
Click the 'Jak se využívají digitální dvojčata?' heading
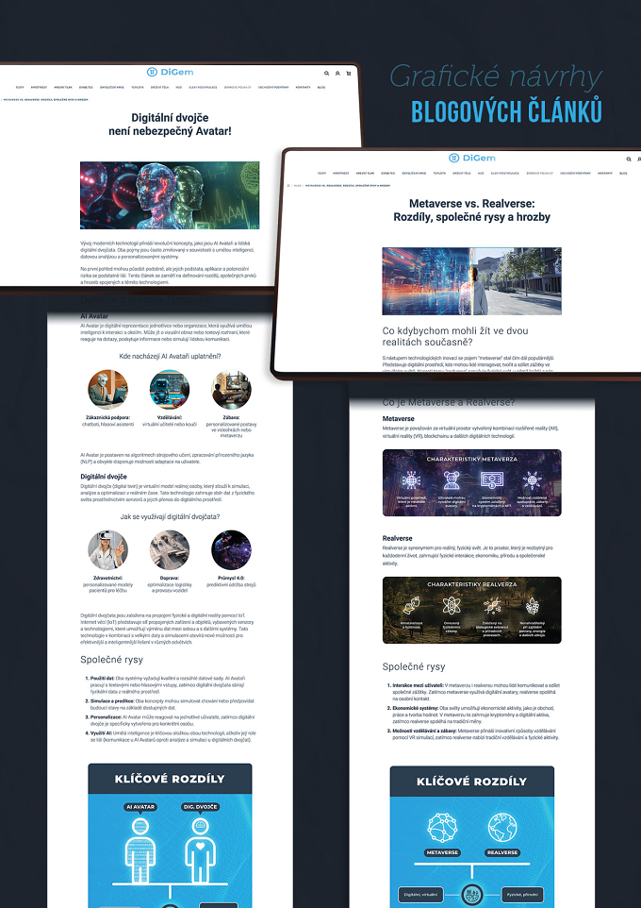[170, 516]
